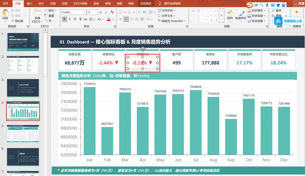Toggle right text alignment
This screenshot has width=305, height=176.
pyautogui.click(x=132, y=19)
